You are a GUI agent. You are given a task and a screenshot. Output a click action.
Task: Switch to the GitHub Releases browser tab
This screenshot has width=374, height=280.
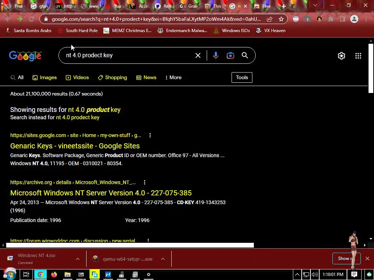pyautogui.click(x=164, y=6)
